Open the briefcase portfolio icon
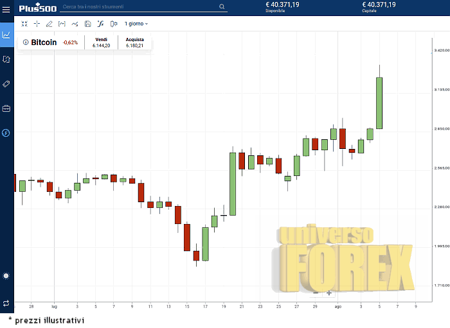The image size is (450, 328). pos(6,108)
